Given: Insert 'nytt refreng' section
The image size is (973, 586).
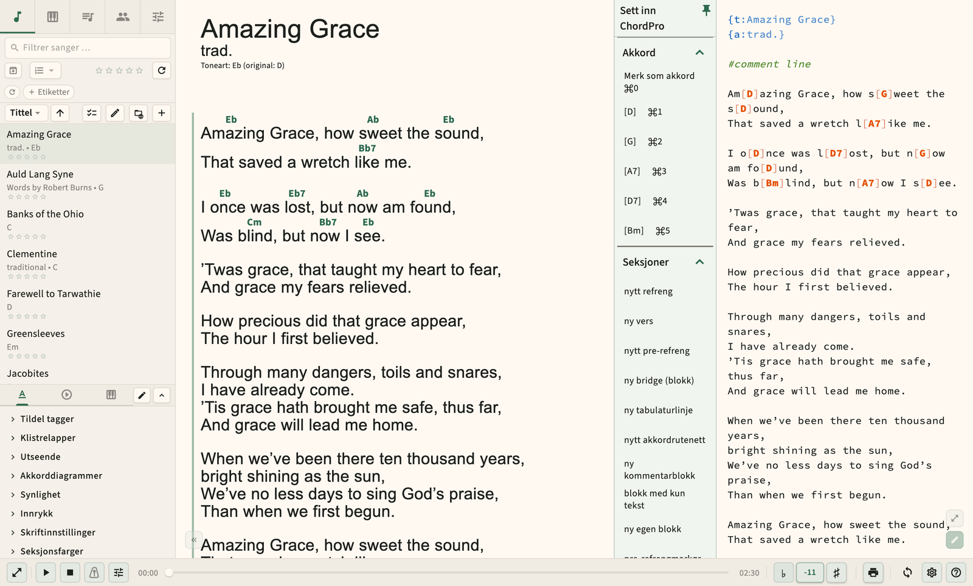Looking at the screenshot, I should [648, 291].
